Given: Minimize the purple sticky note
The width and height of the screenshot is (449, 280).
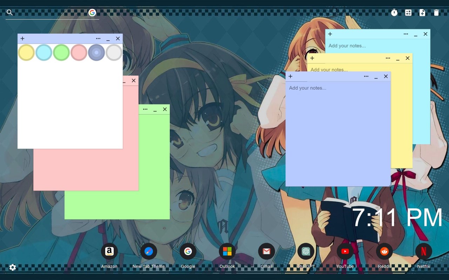Looking at the screenshot, I should (x=376, y=77).
